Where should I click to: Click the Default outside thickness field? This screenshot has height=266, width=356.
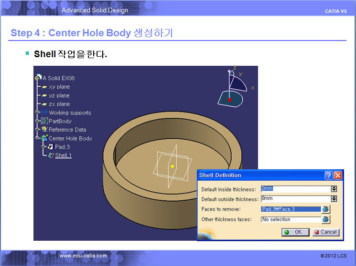click(294, 199)
